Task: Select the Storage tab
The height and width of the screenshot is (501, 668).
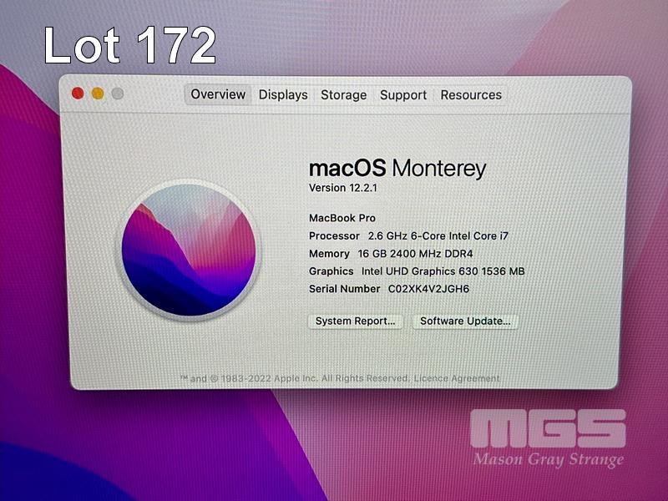Action: pyautogui.click(x=344, y=94)
